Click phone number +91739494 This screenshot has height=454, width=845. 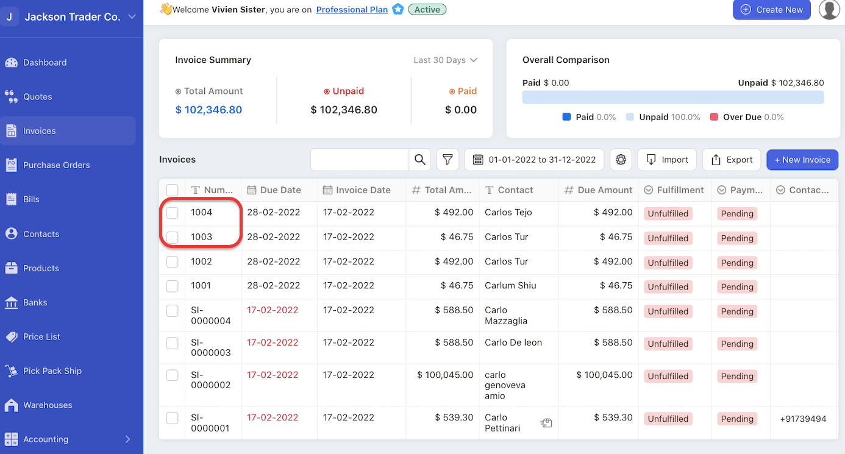[803, 419]
